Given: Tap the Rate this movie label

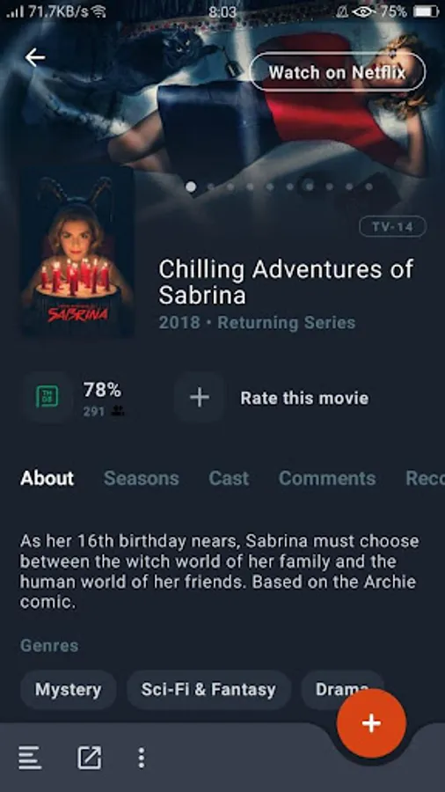Looking at the screenshot, I should click(x=304, y=398).
